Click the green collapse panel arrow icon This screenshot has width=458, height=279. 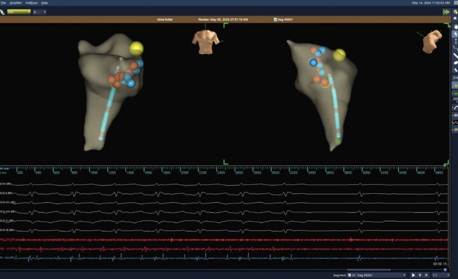click(446, 12)
